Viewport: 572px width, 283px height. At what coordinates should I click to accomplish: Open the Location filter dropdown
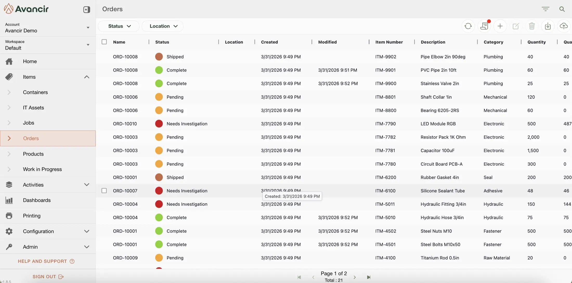[163, 26]
